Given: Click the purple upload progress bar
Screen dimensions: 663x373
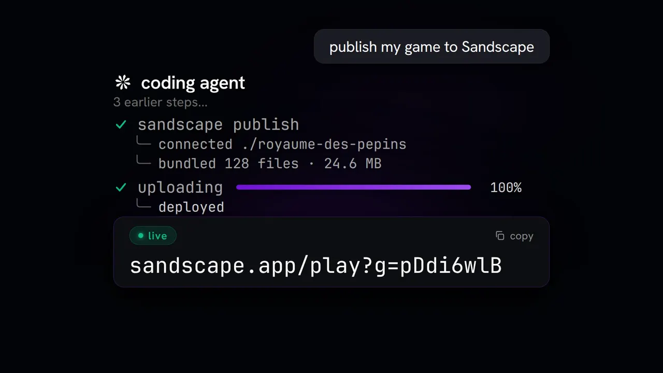Looking at the screenshot, I should coord(354,187).
